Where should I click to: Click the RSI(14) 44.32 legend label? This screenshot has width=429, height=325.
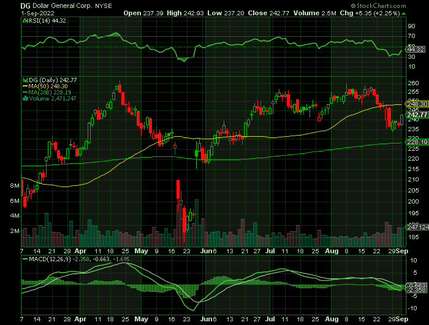click(x=47, y=20)
